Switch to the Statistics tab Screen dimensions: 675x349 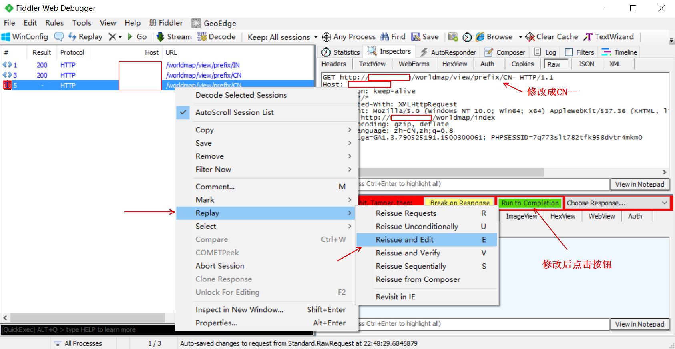[x=341, y=52]
